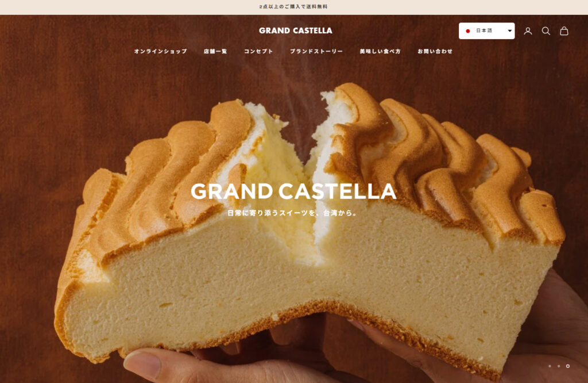Viewport: 588px width, 383px height.
Task: Click the GRAND CASTELLA header logo
Action: [296, 30]
